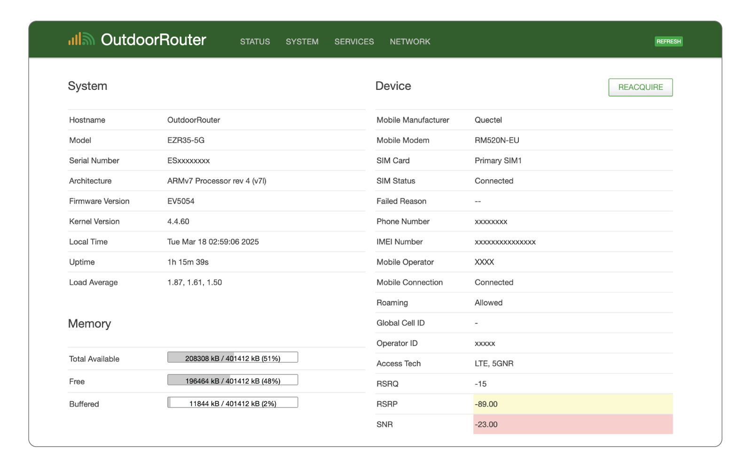Click the Access Tech value LTE, 5GNR
The image size is (752, 471).
494,364
